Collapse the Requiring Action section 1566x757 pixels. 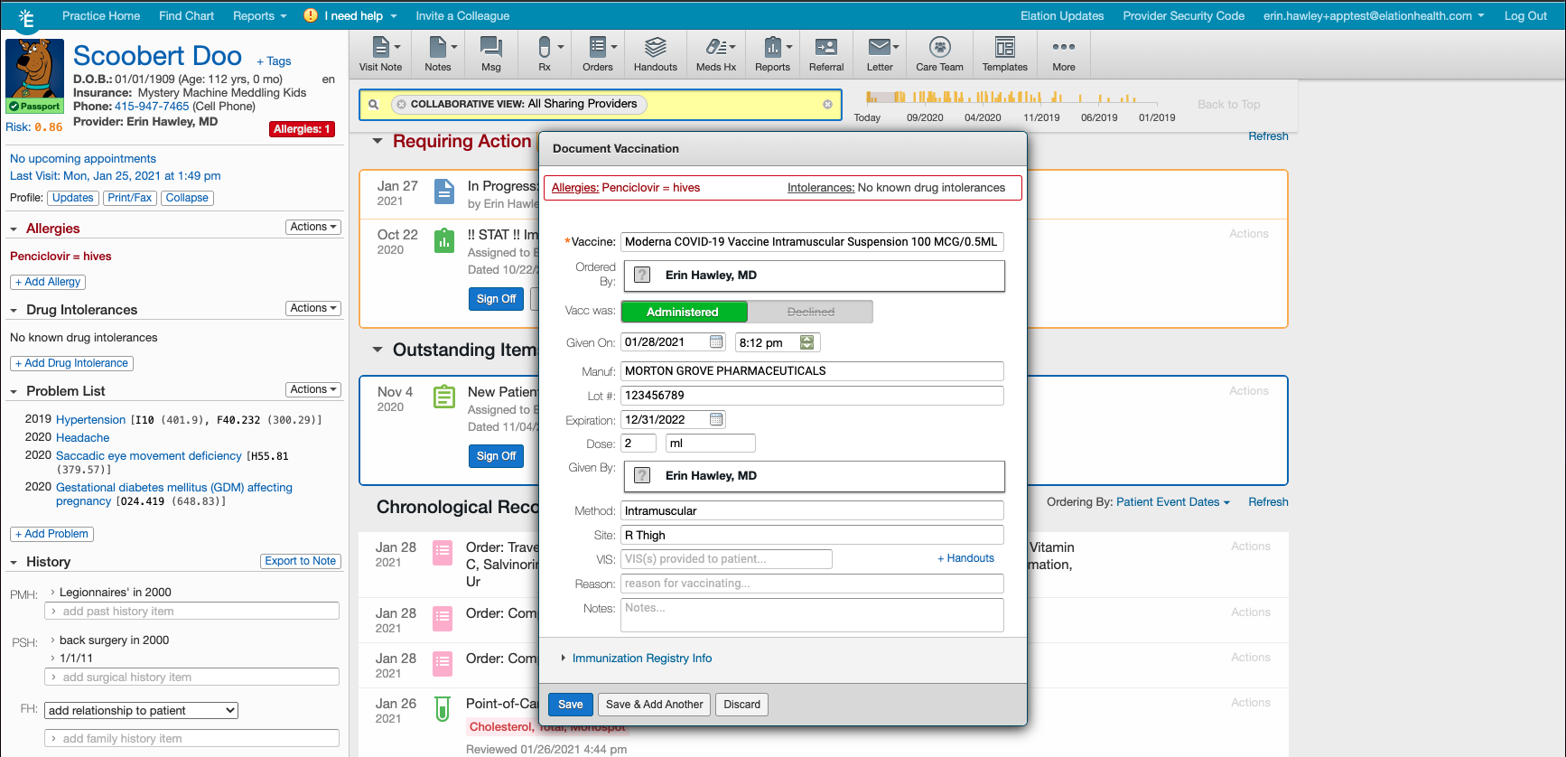(378, 141)
